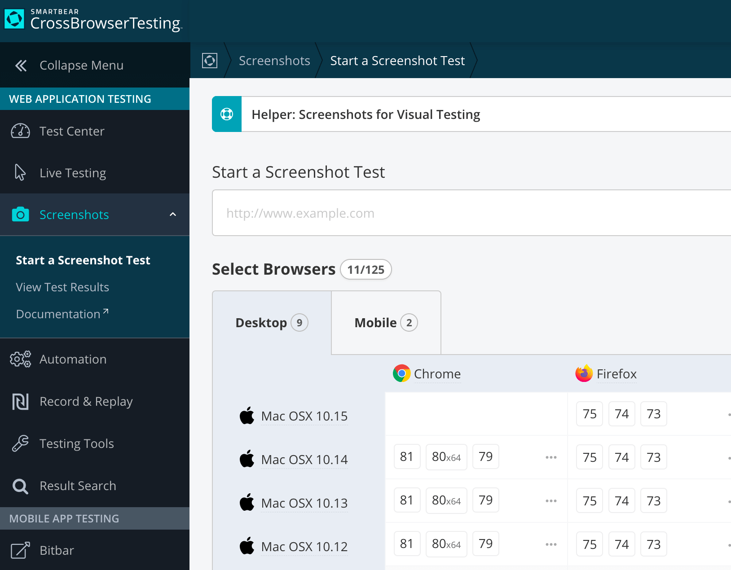This screenshot has height=570, width=731.
Task: Click the 11/125 selected browsers badge
Action: (366, 269)
